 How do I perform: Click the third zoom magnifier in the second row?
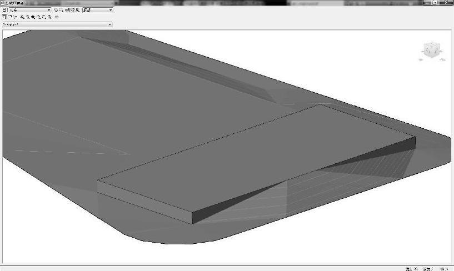point(33,17)
